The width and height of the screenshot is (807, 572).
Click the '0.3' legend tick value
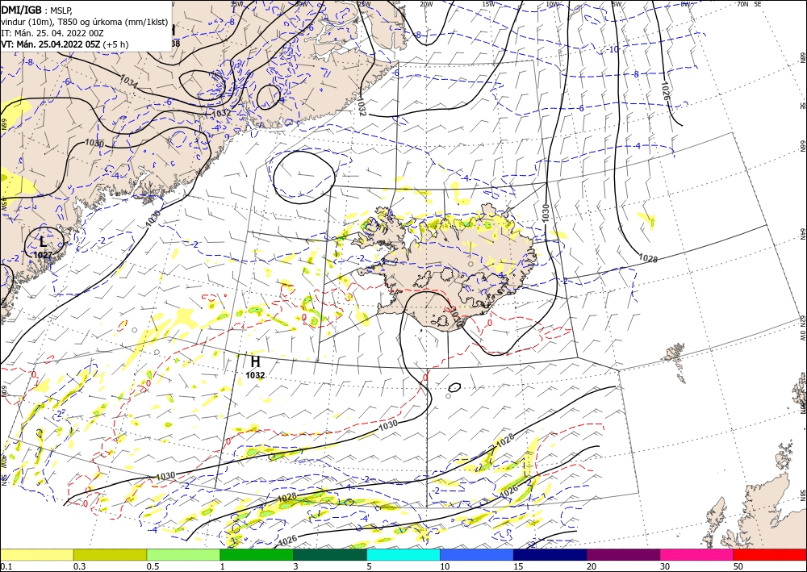[x=79, y=566]
